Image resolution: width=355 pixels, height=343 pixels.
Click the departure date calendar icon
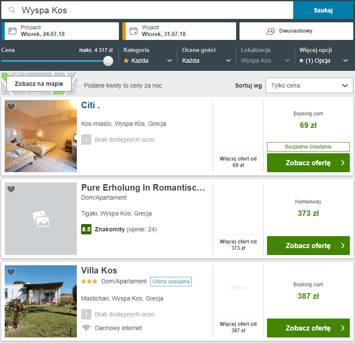(x=134, y=31)
